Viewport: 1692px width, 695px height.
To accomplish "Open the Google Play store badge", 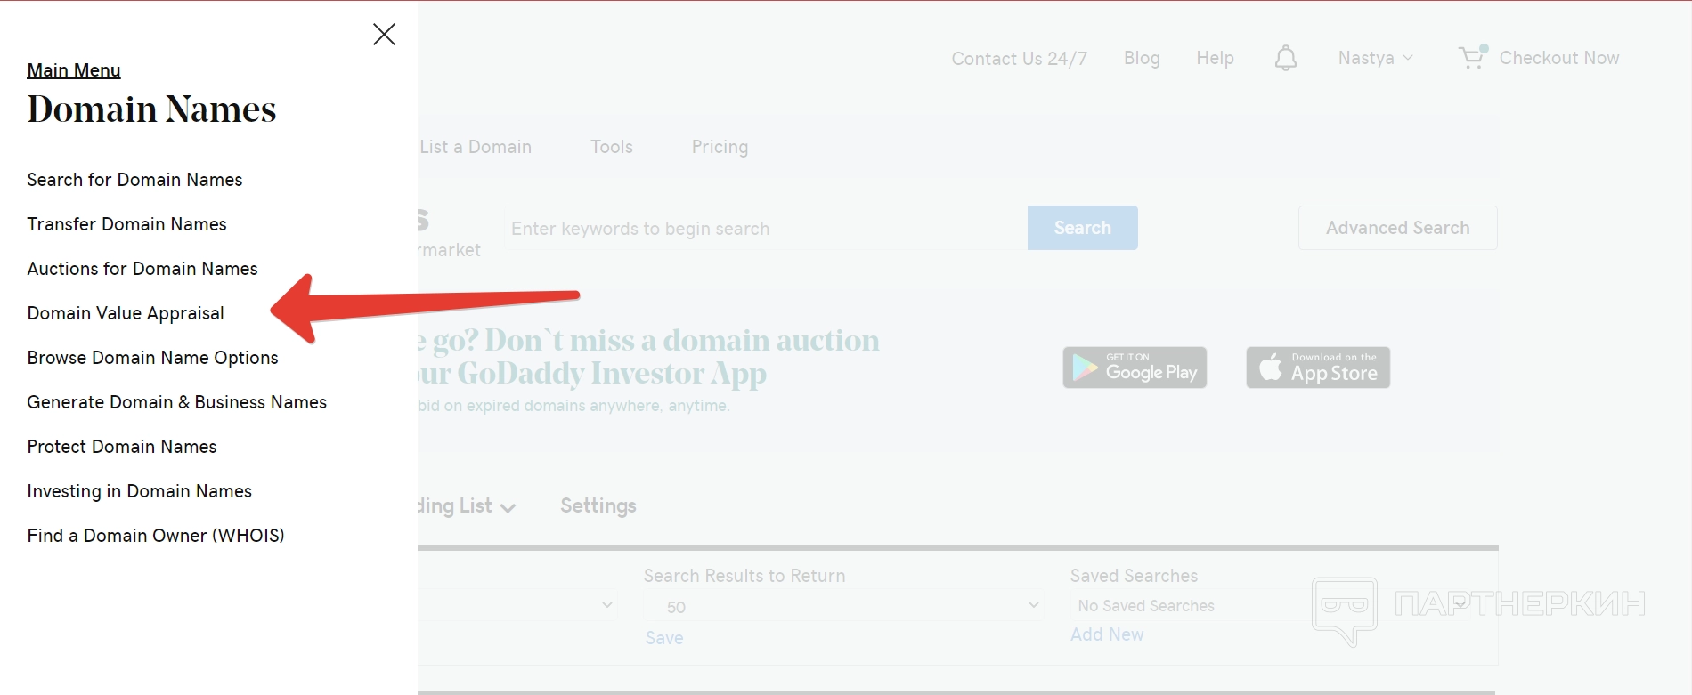I will (x=1135, y=368).
